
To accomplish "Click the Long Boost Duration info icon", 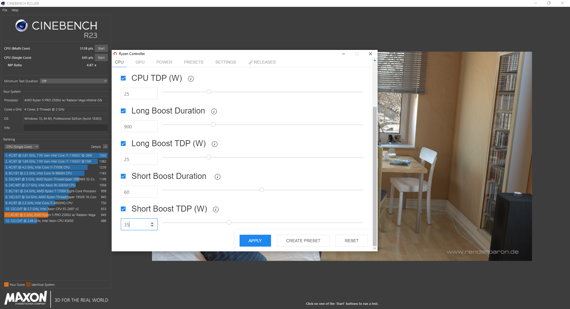I will [214, 111].
